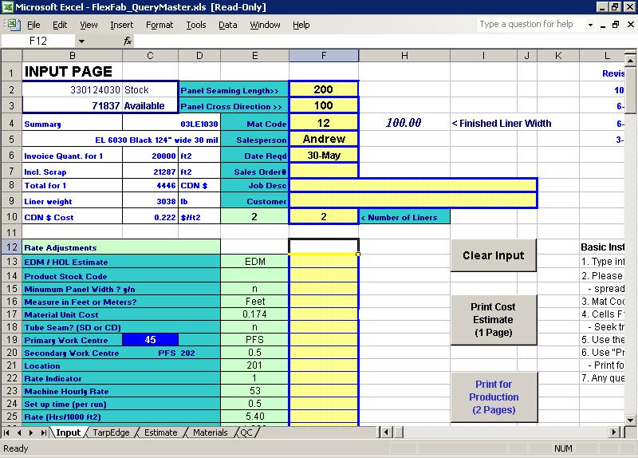This screenshot has width=638, height=458.
Task: Click first sheet tab scroll arrow
Action: 6,432
